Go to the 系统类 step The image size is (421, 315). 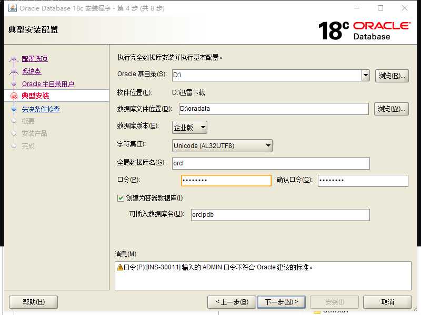32,71
